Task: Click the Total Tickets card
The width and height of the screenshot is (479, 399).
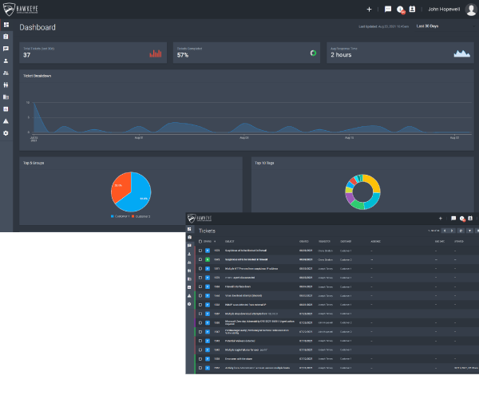Action: (x=93, y=53)
